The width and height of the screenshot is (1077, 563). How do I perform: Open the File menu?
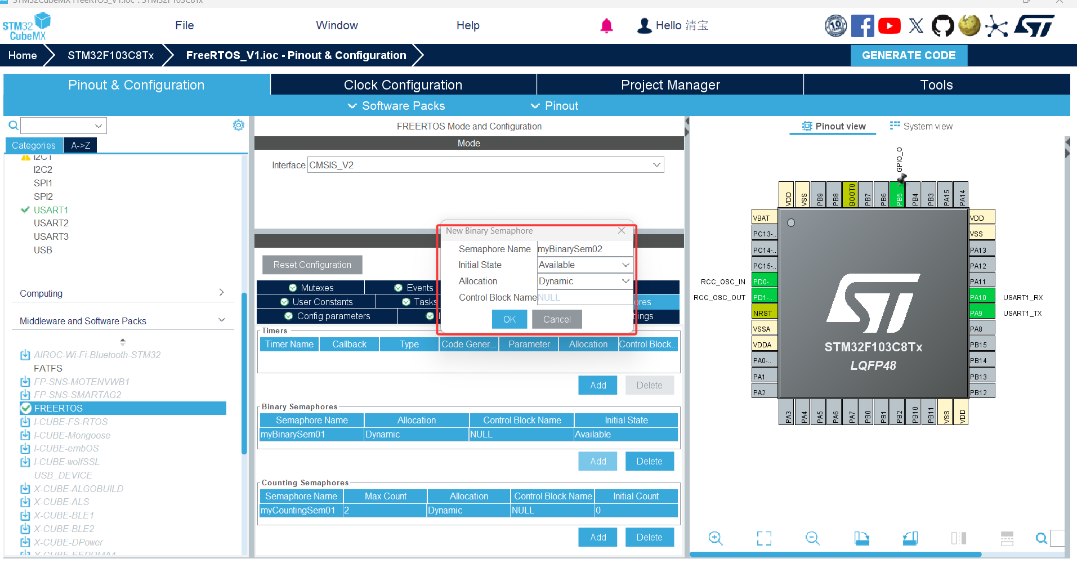point(185,25)
